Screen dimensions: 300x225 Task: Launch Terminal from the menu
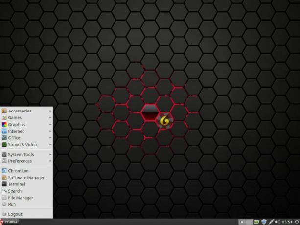pos(26,184)
